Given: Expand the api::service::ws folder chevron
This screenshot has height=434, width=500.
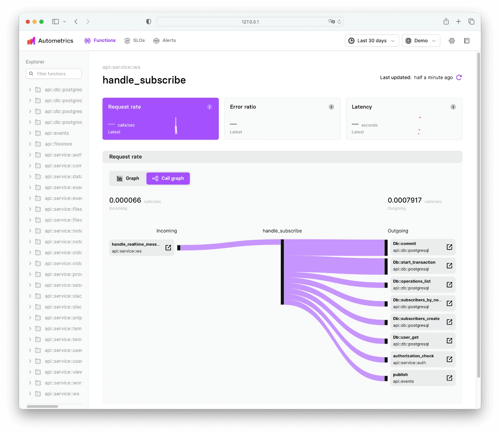Looking at the screenshot, I should (30, 394).
